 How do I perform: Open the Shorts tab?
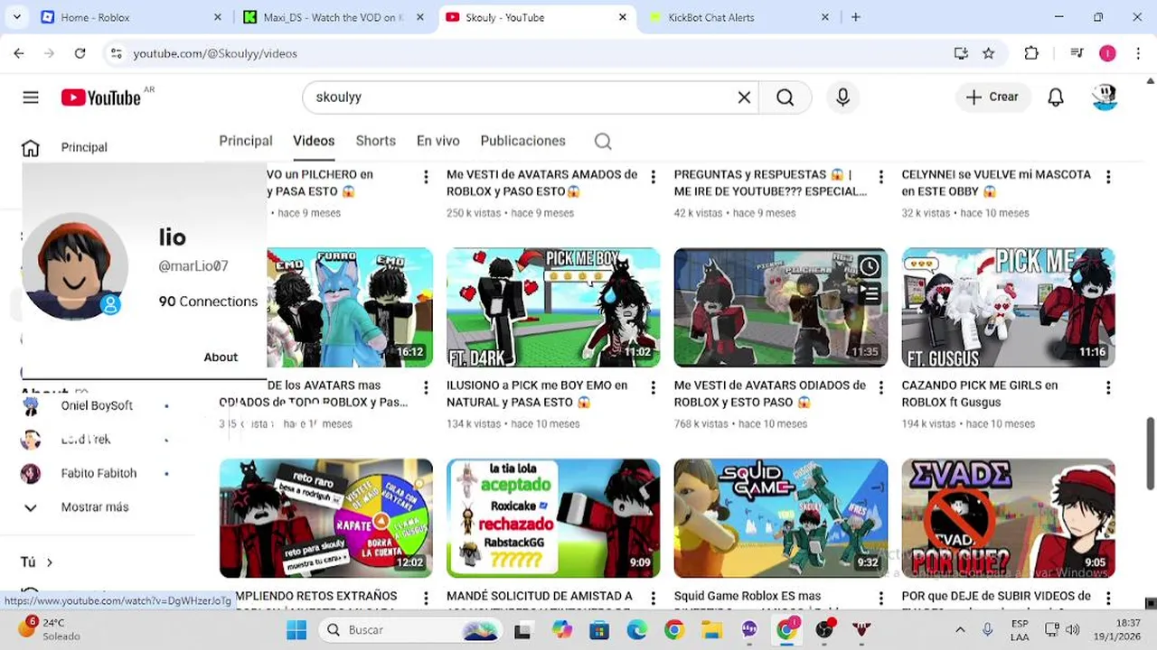(x=376, y=141)
